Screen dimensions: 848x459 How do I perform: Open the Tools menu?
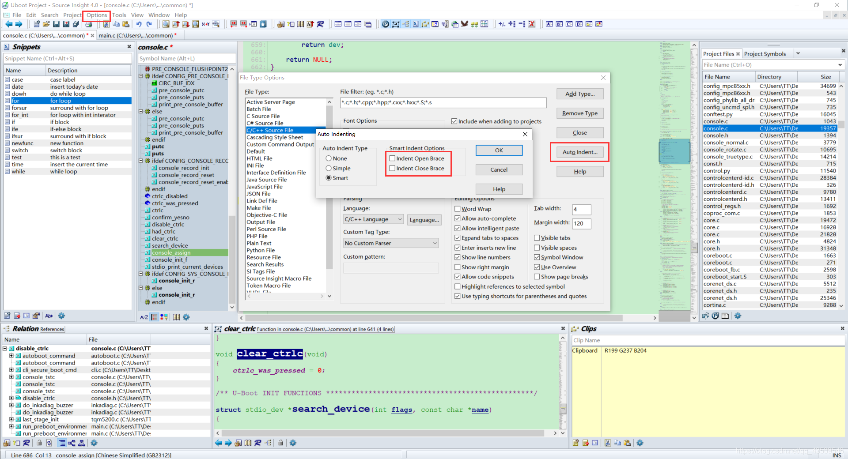coord(119,15)
